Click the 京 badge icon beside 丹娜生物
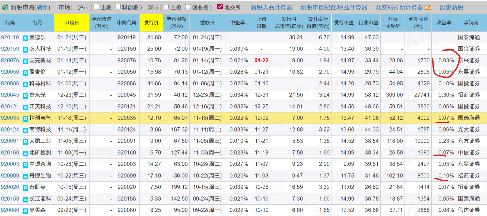The width and height of the screenshot is (487, 216). coord(25,176)
